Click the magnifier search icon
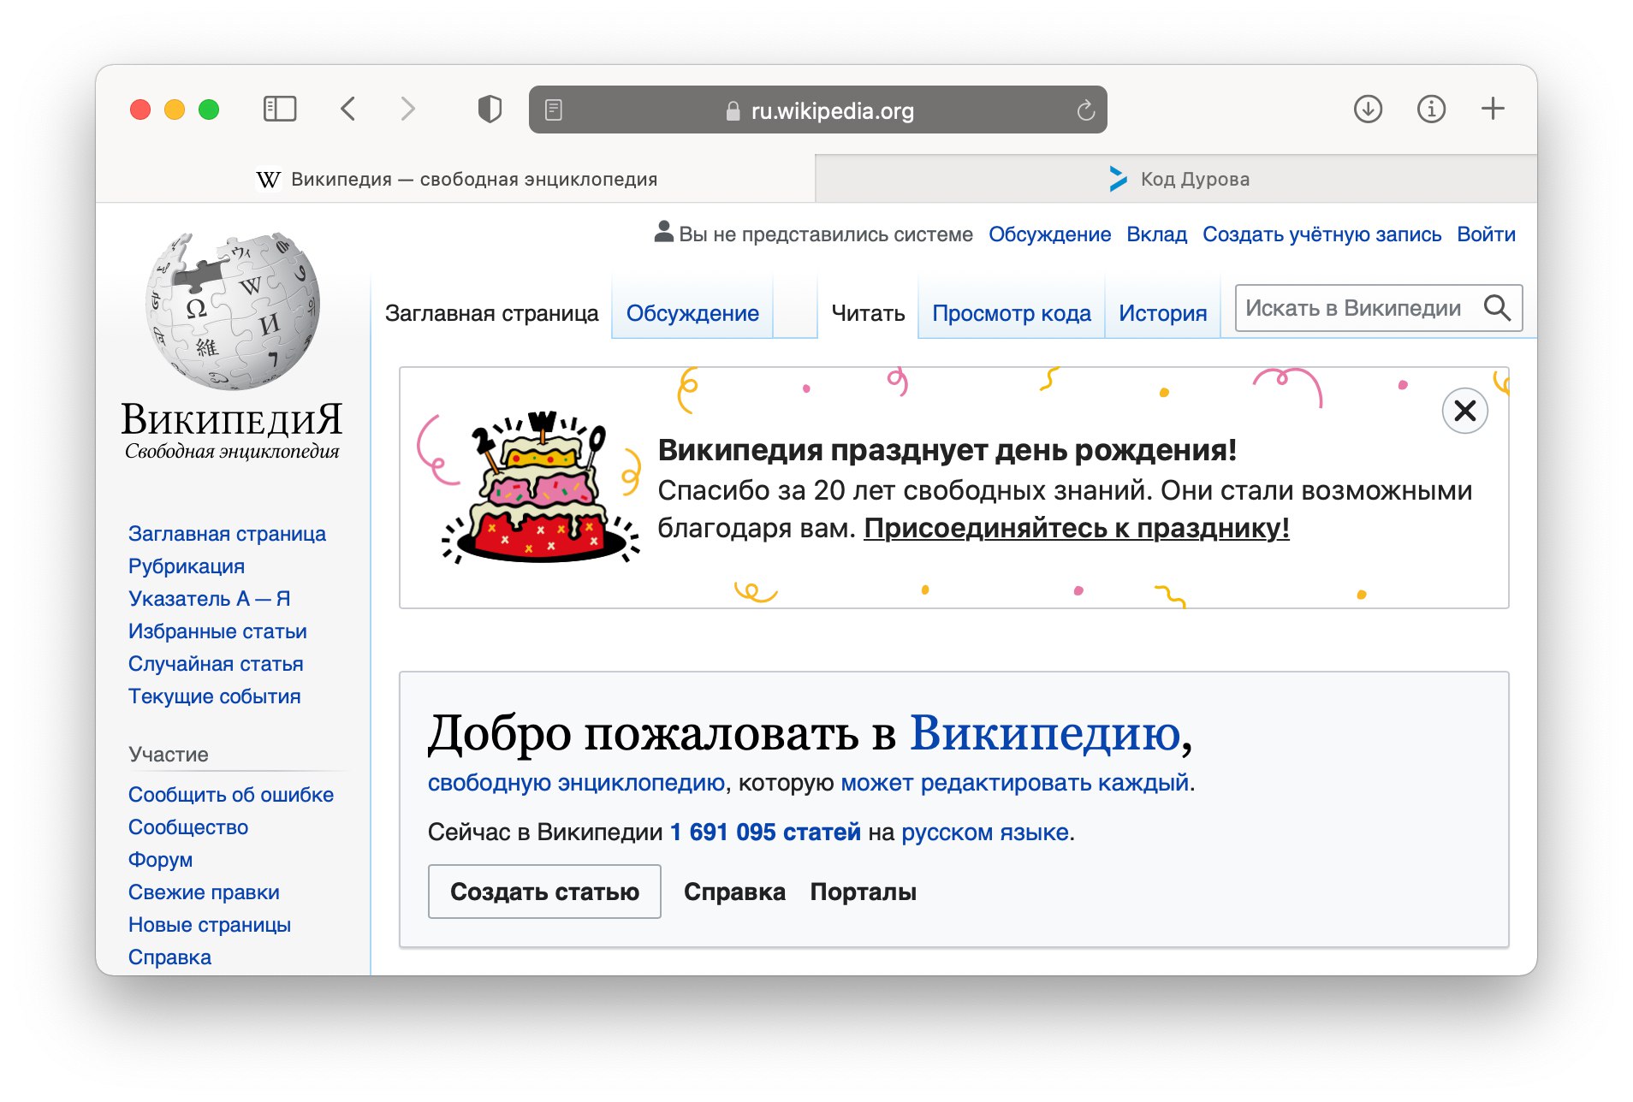 click(1497, 308)
